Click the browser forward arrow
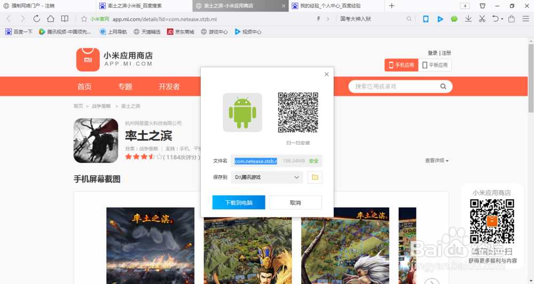This screenshot has height=284, width=534. pos(22,19)
